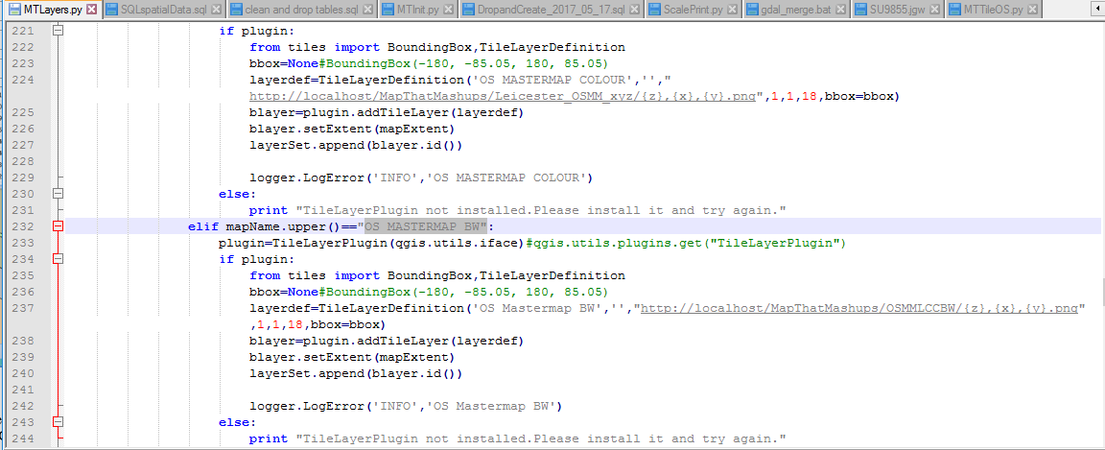Collapse the fold marker at line 221
This screenshot has height=450, width=1105.
pos(59,31)
